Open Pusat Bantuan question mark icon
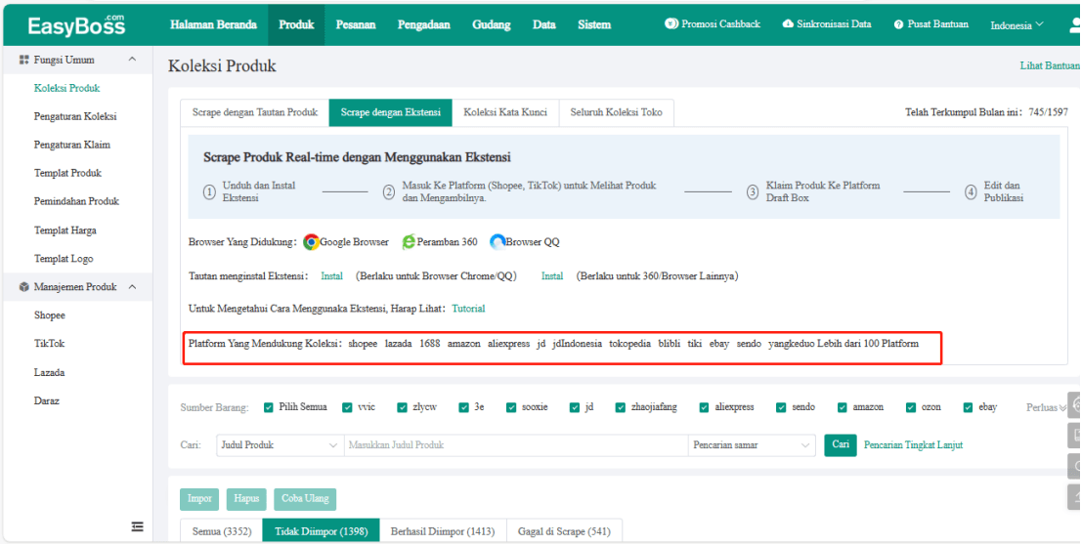The width and height of the screenshot is (1081, 545). tap(898, 24)
